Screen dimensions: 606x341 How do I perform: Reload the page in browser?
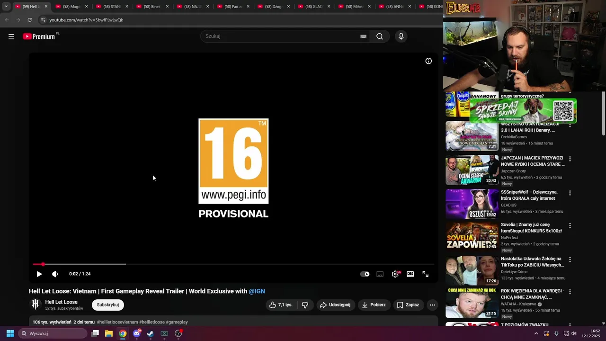click(x=29, y=20)
